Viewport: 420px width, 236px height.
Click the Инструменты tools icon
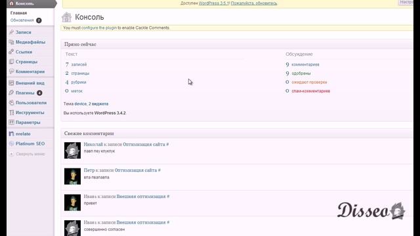click(x=11, y=112)
